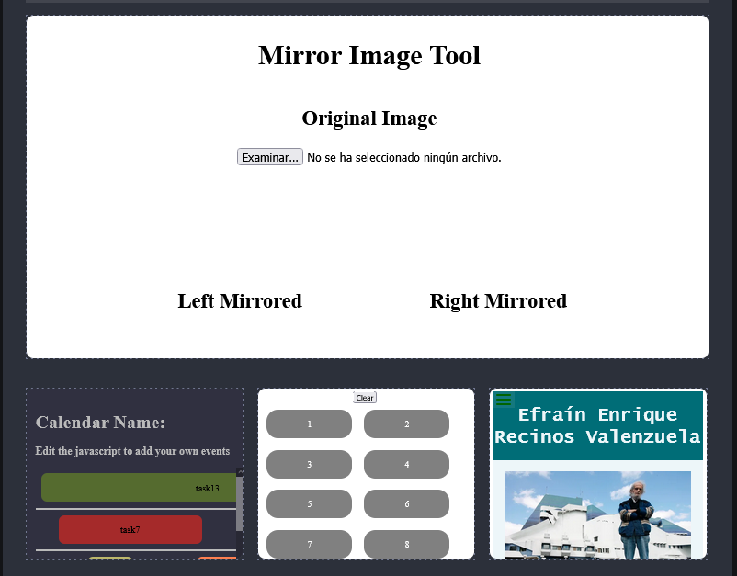Click the Mirror Image Tool heading
This screenshot has width=737, height=576.
click(x=369, y=55)
